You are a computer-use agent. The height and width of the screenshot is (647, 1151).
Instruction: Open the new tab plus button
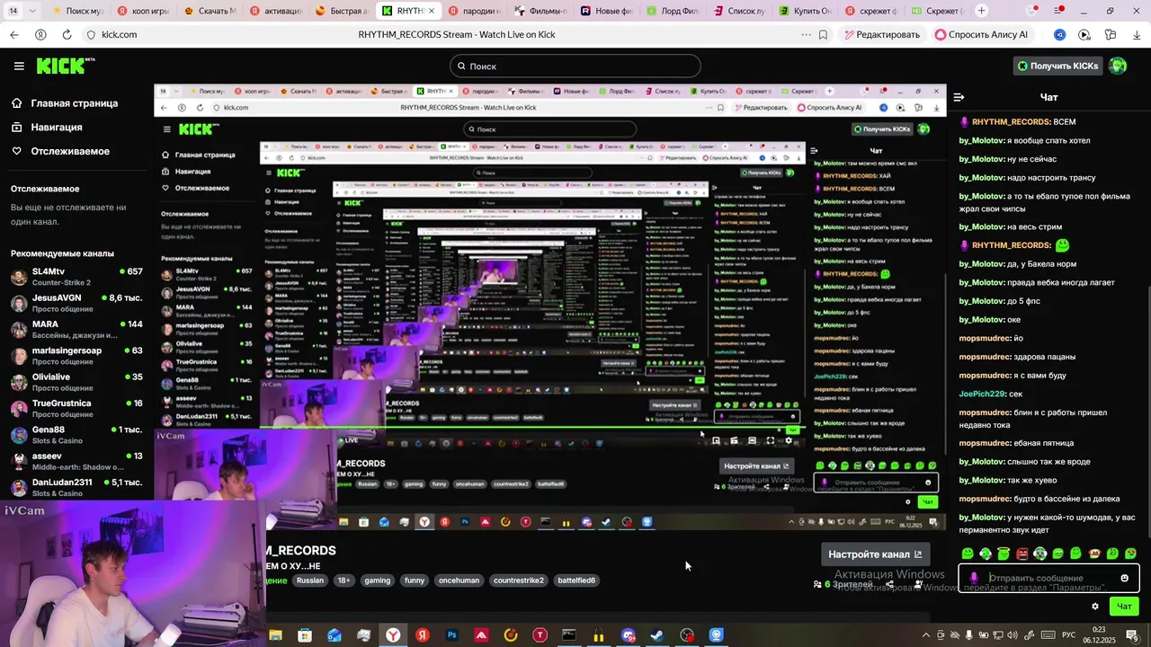(981, 11)
